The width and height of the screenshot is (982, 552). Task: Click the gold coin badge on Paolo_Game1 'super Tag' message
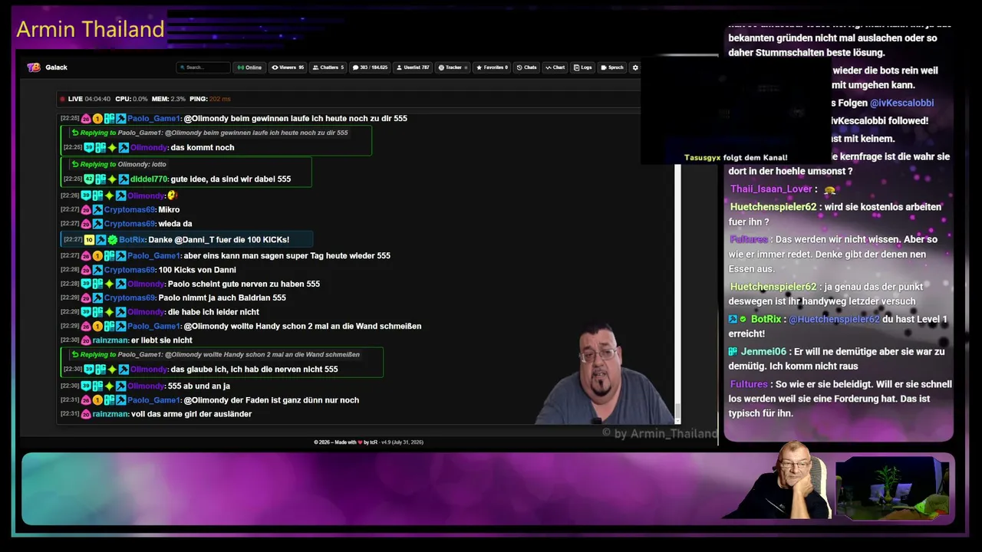click(97, 255)
